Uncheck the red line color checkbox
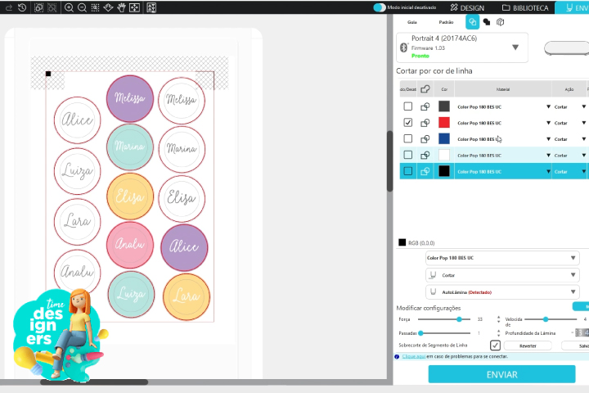This screenshot has height=393, width=589. pyautogui.click(x=407, y=123)
